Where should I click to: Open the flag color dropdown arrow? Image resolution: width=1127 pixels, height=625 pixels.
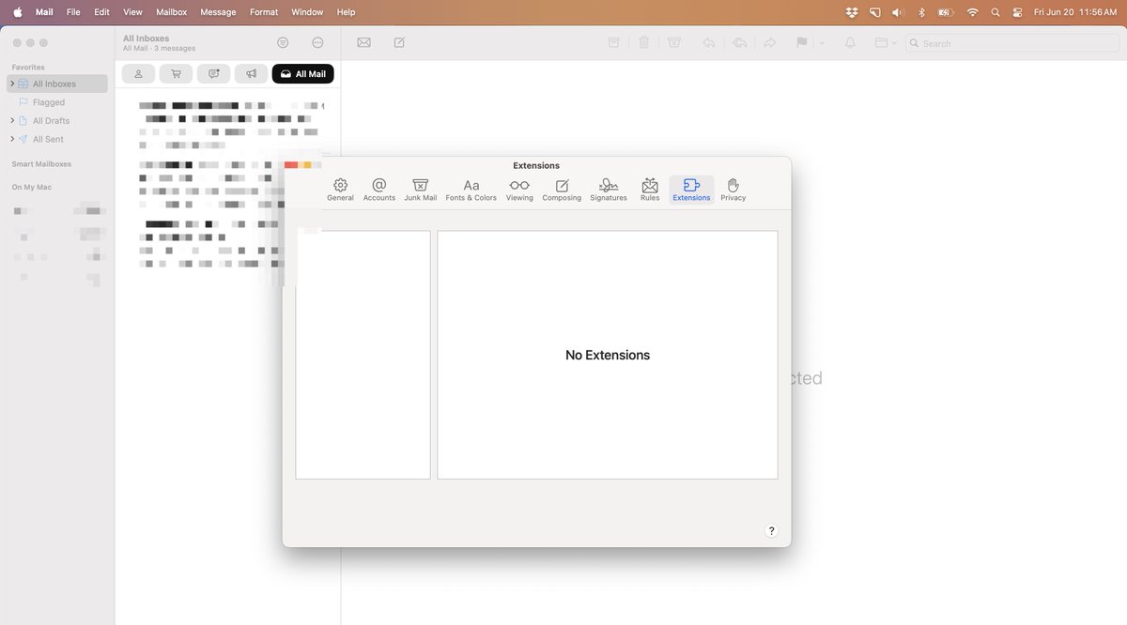822,43
